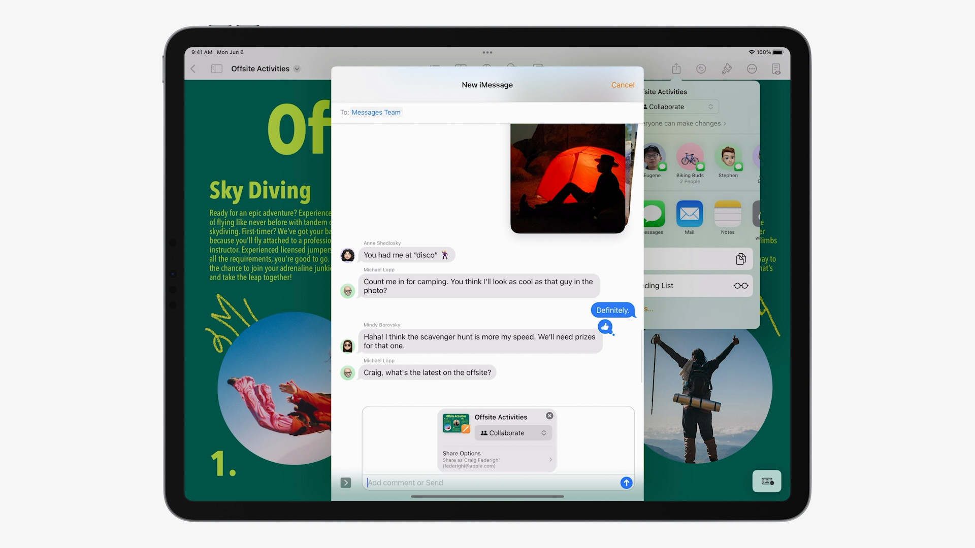
Task: Tap the blue send arrow button
Action: click(626, 483)
